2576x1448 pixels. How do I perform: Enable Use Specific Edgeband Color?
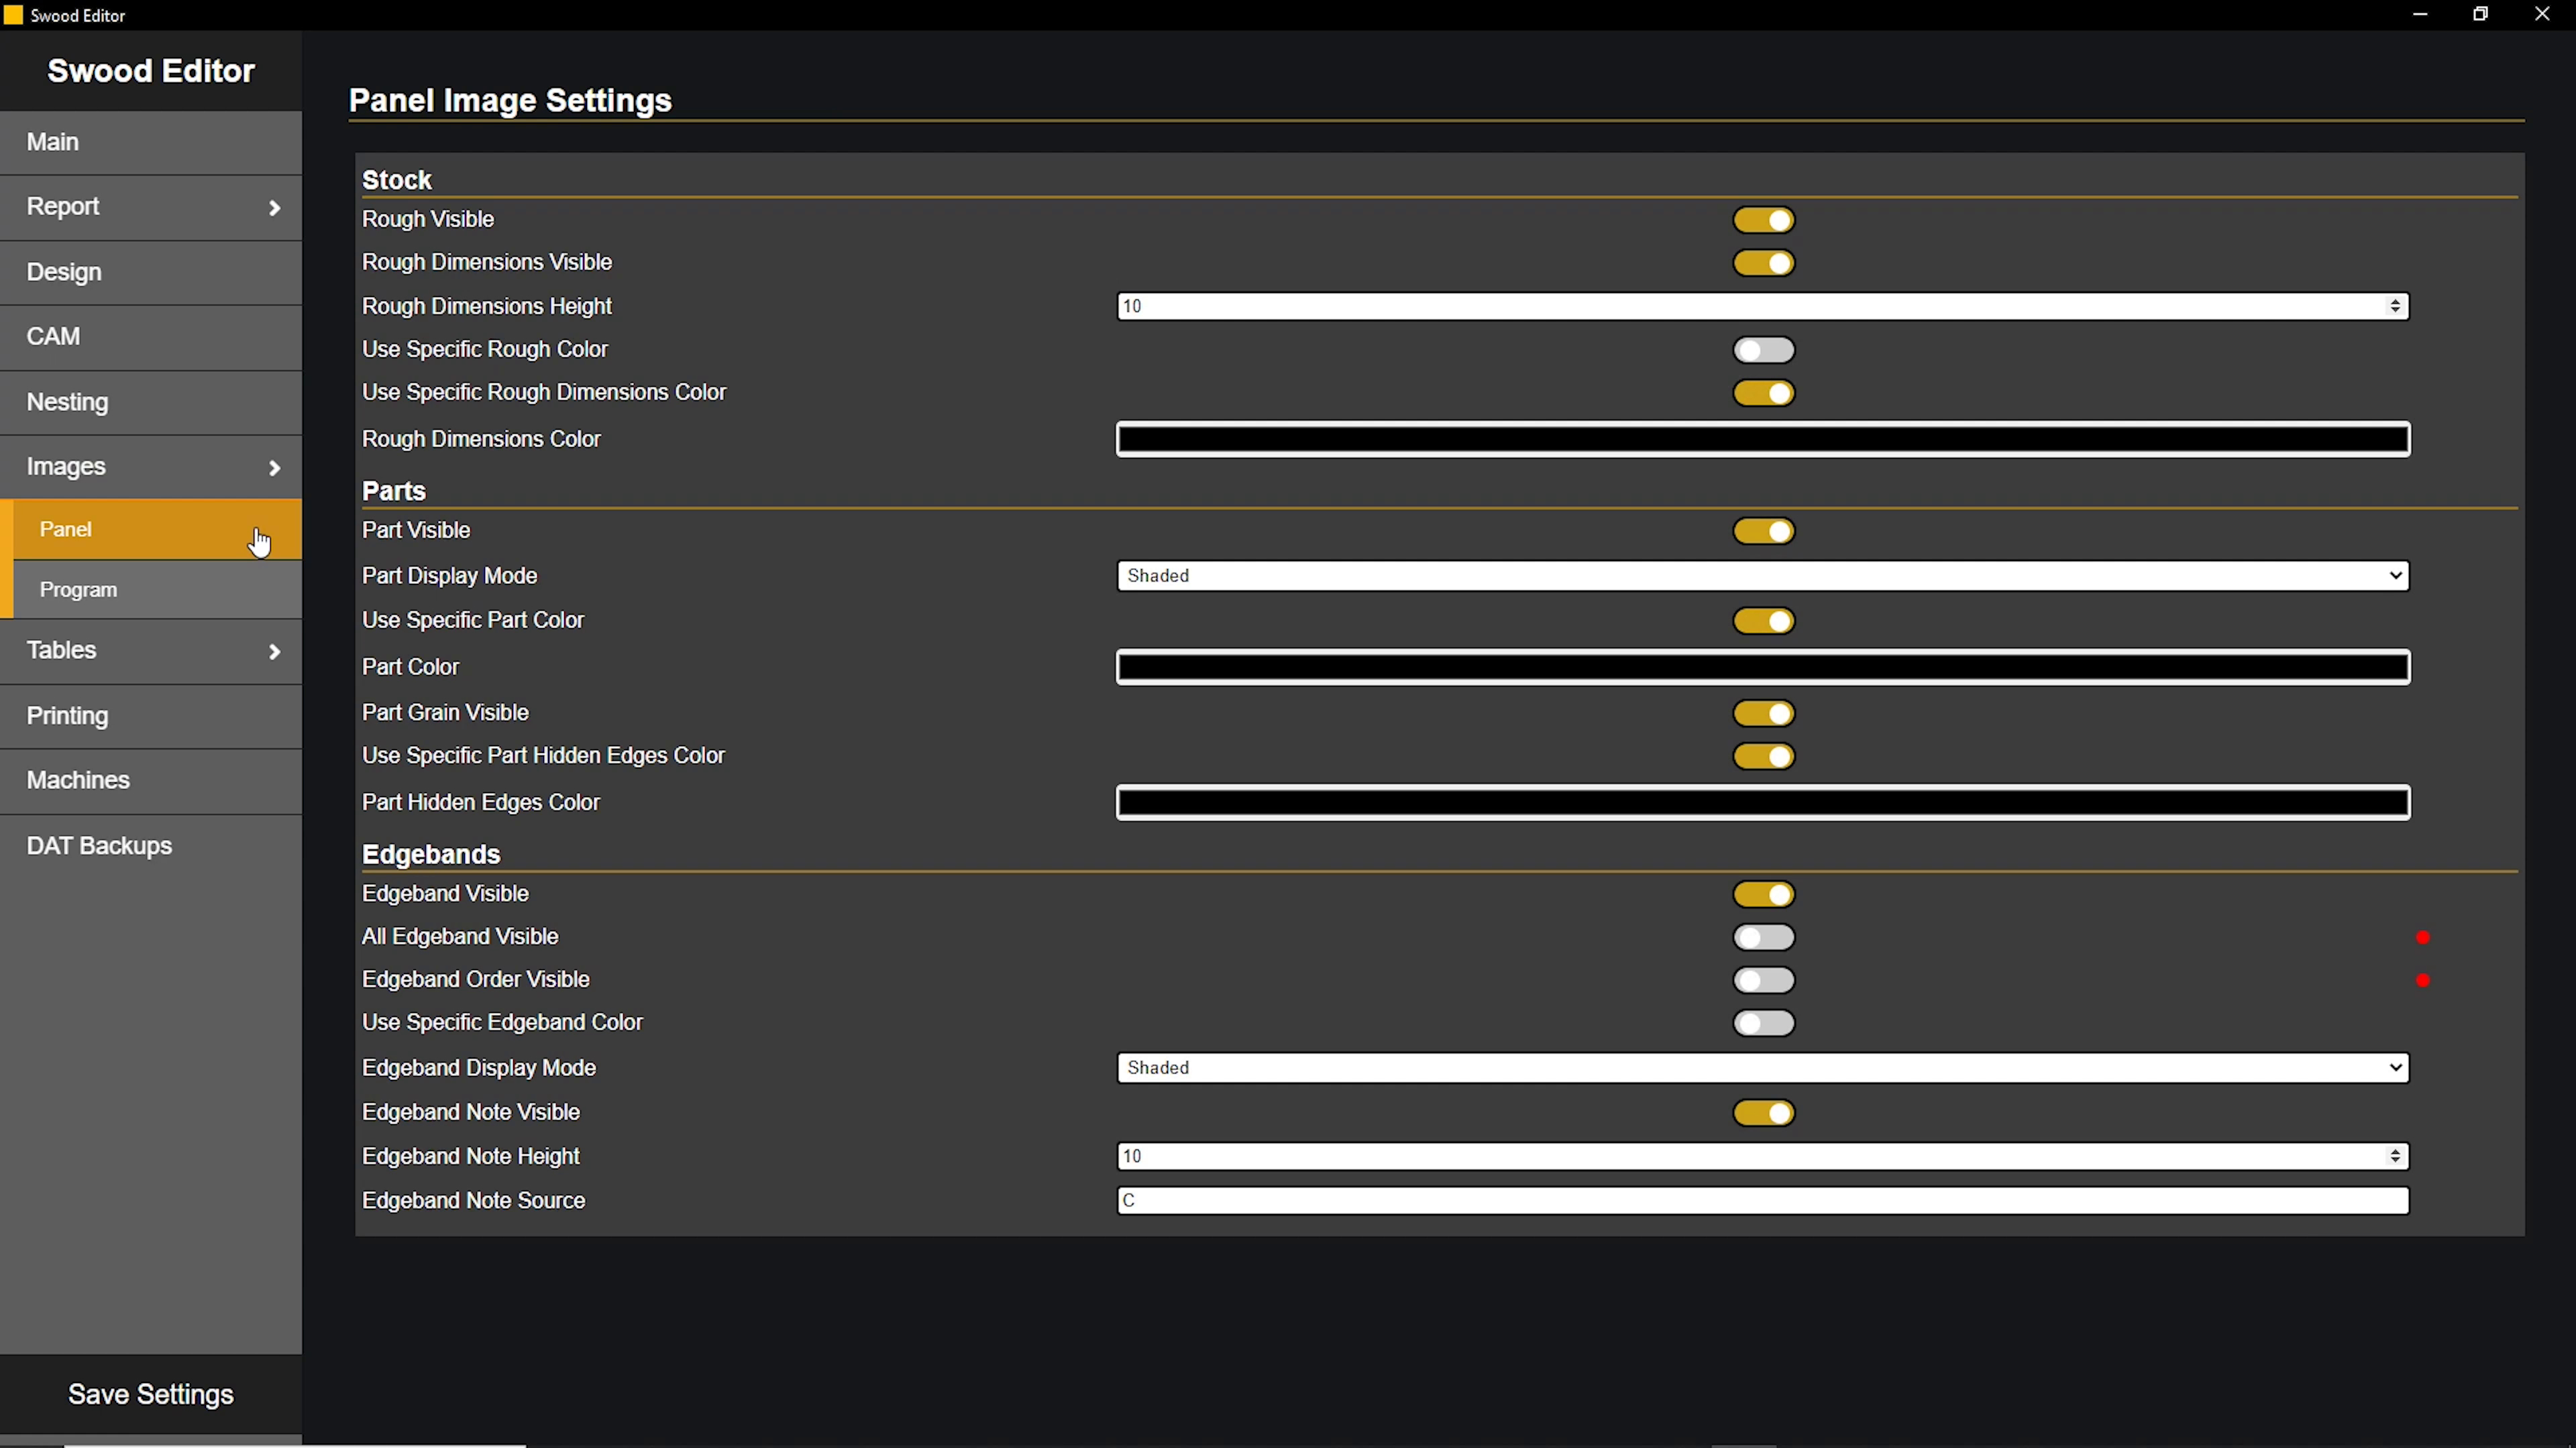[1763, 1022]
